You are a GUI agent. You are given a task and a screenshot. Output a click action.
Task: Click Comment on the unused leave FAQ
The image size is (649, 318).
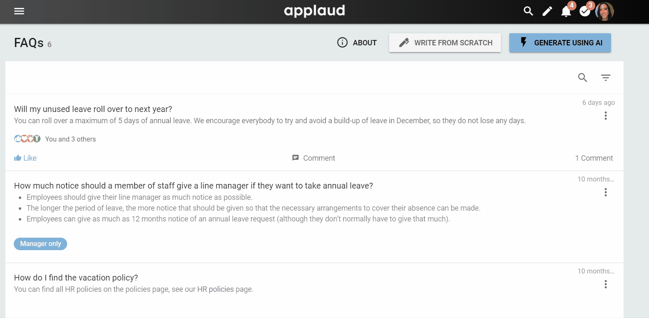[314, 158]
